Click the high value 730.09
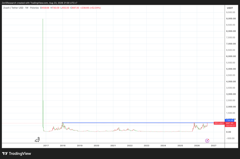 [55, 8]
